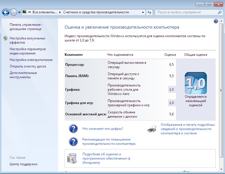Click the double chevron in address bar
Image resolution: width=225 pixels, height=174 pixels.
(29, 12)
